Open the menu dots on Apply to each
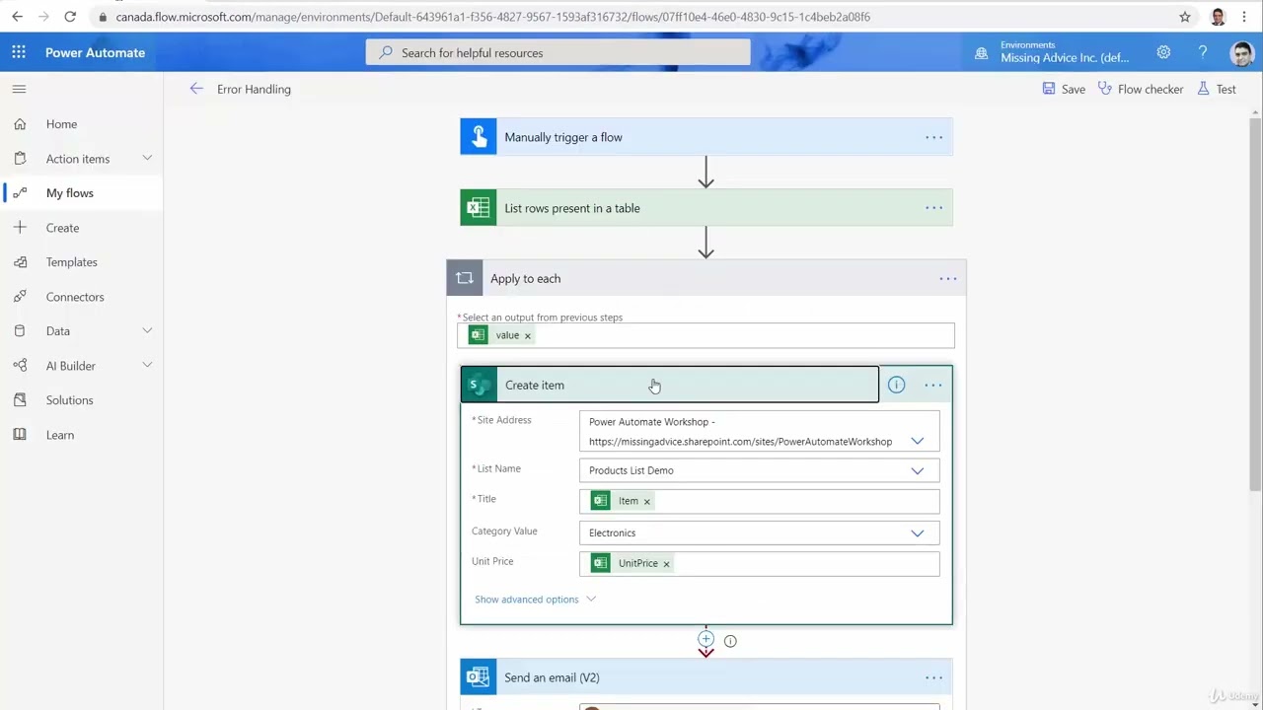Screen dimensions: 1263x710 tap(947, 278)
